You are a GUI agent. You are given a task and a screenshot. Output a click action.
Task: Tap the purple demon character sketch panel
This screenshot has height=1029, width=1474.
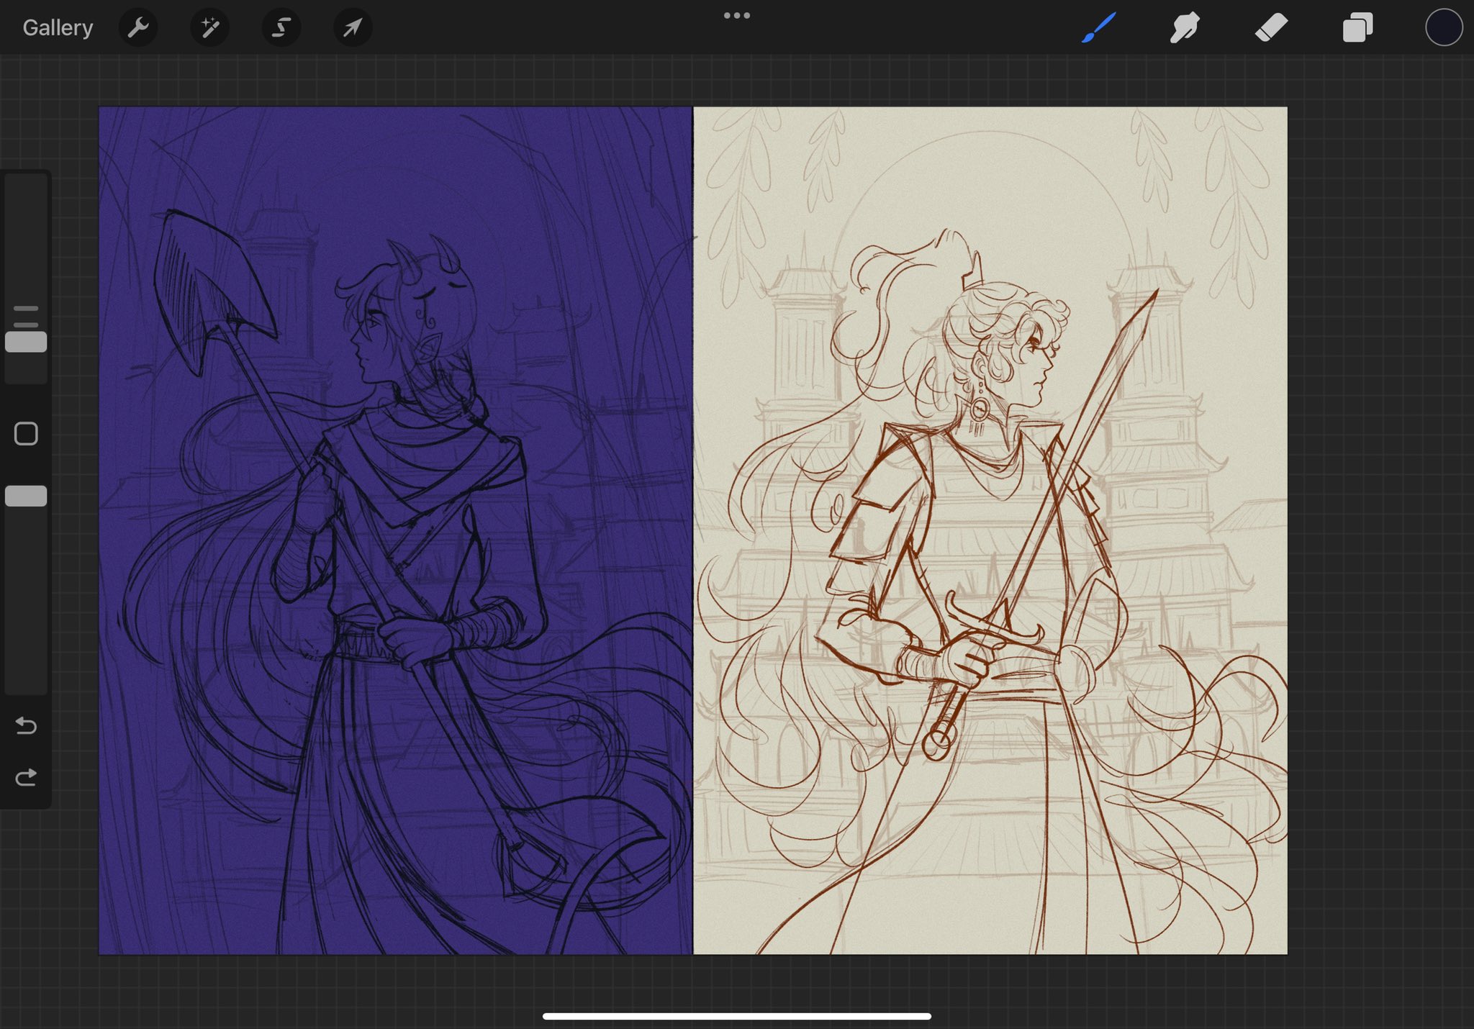394,530
